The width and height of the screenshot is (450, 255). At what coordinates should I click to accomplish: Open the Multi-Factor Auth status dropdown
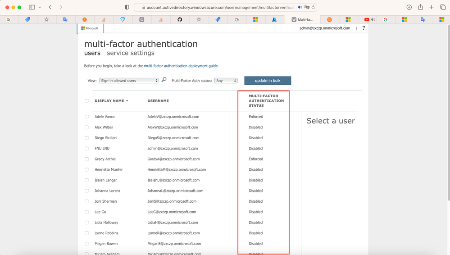point(226,81)
